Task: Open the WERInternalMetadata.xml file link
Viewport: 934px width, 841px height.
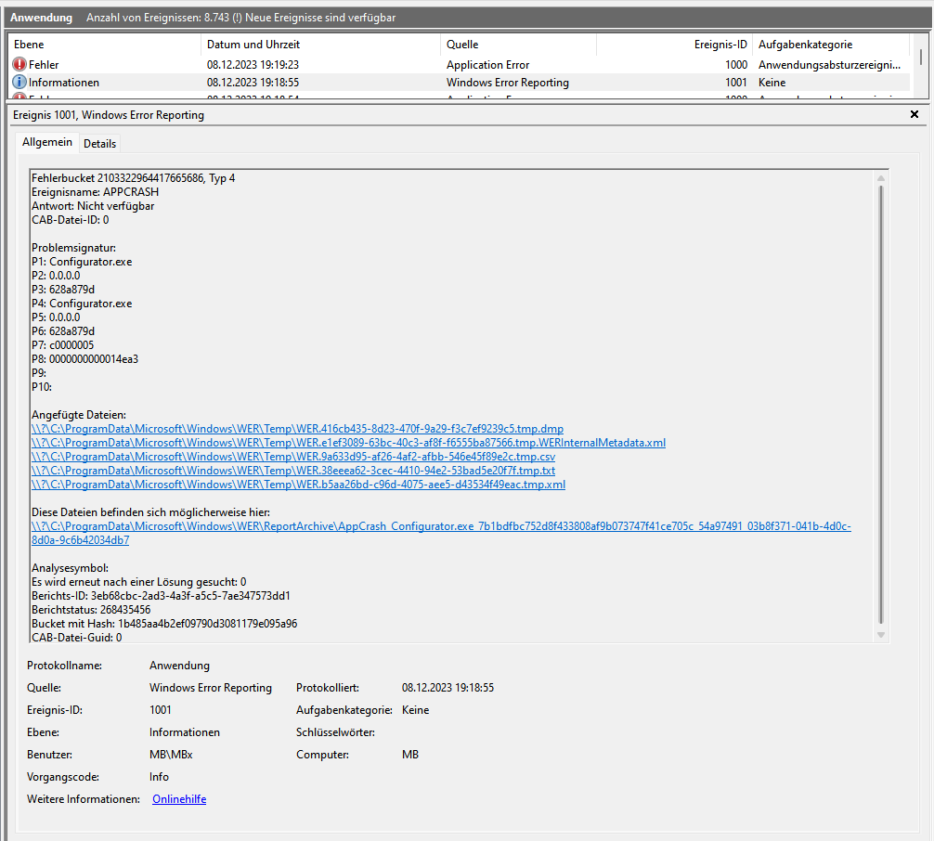Action: pos(348,443)
